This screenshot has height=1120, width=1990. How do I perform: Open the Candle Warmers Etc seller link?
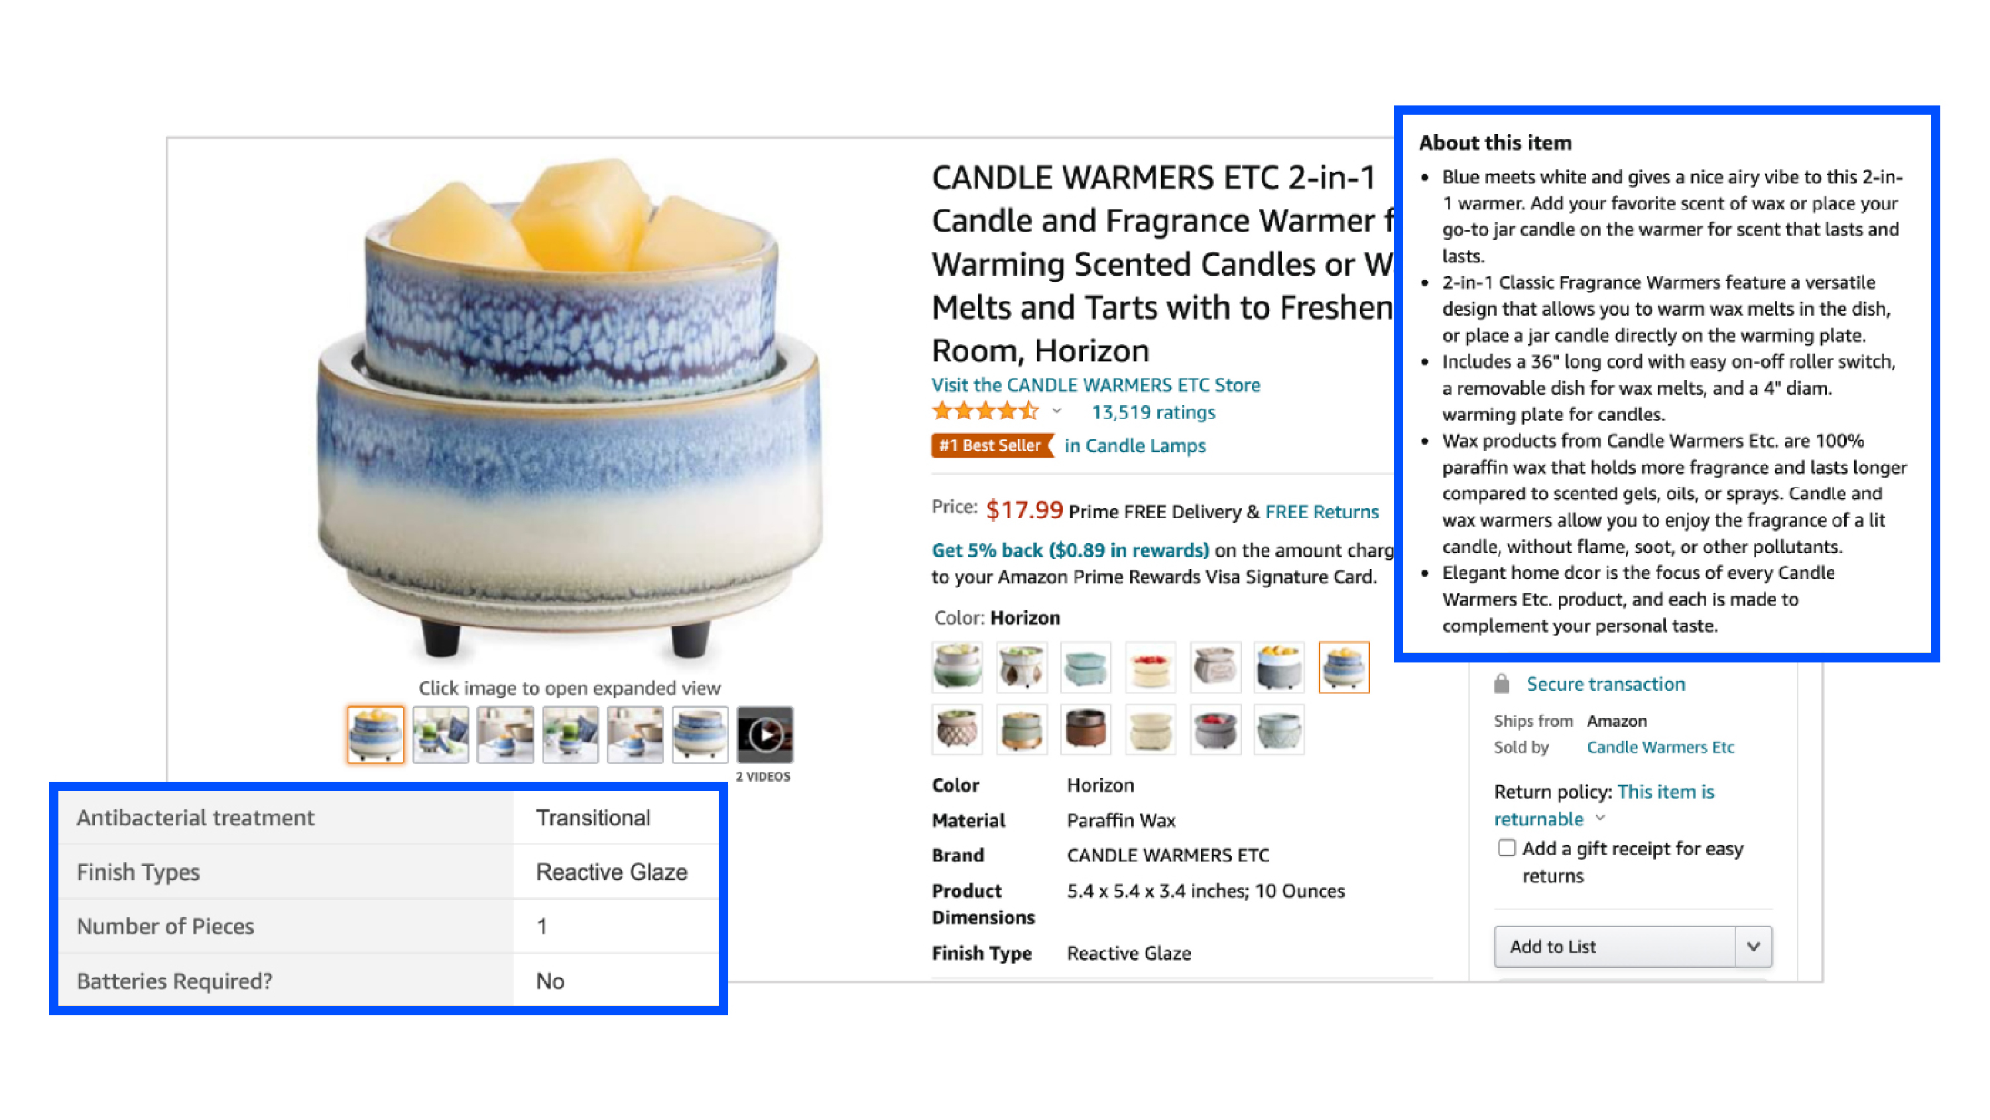[1660, 747]
